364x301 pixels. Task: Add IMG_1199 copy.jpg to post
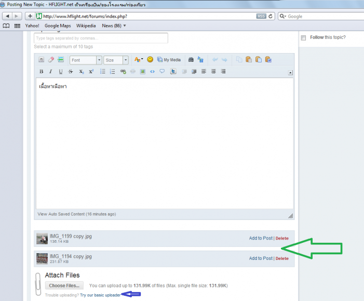[x=260, y=238]
